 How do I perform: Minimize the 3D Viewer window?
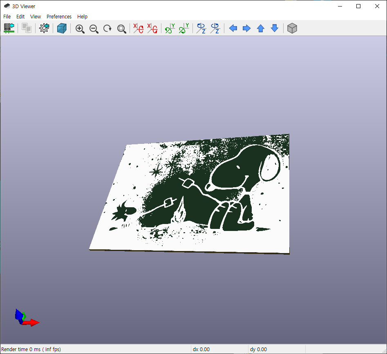(x=340, y=6)
